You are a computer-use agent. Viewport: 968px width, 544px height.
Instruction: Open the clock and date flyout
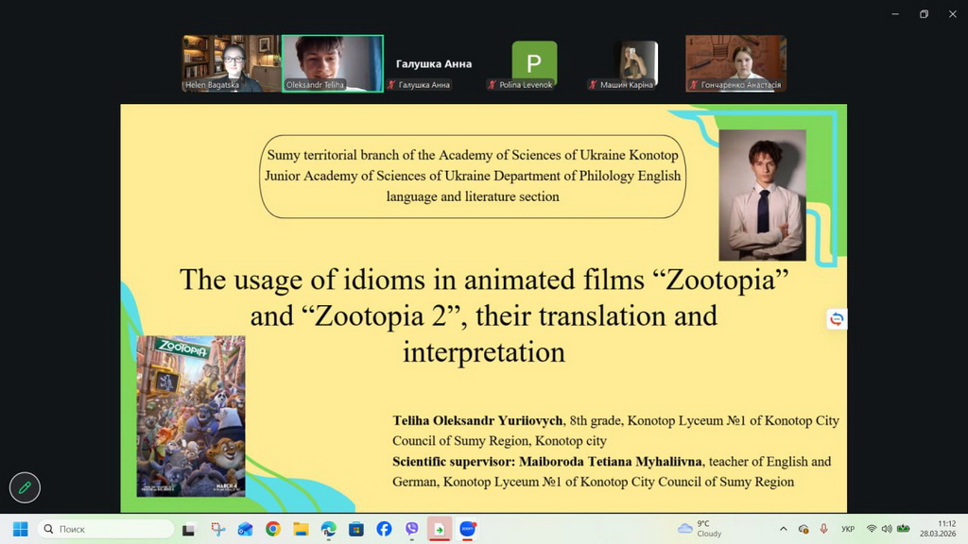[x=945, y=529]
